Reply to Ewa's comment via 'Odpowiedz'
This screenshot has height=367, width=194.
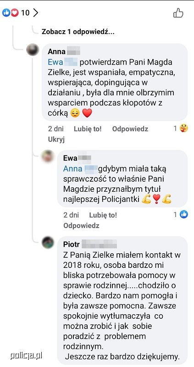tap(81, 226)
